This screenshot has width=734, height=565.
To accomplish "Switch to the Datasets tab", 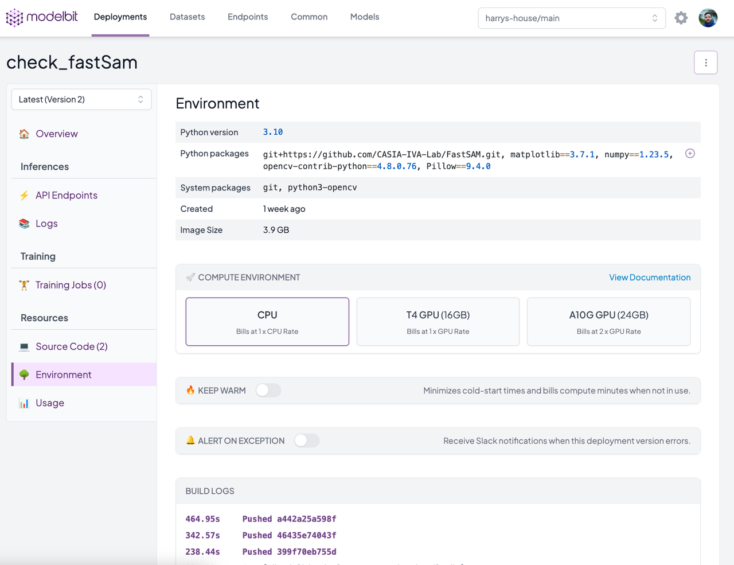I will click(187, 17).
